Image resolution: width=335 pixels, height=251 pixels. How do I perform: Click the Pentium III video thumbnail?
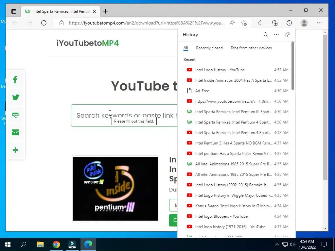click(115, 189)
